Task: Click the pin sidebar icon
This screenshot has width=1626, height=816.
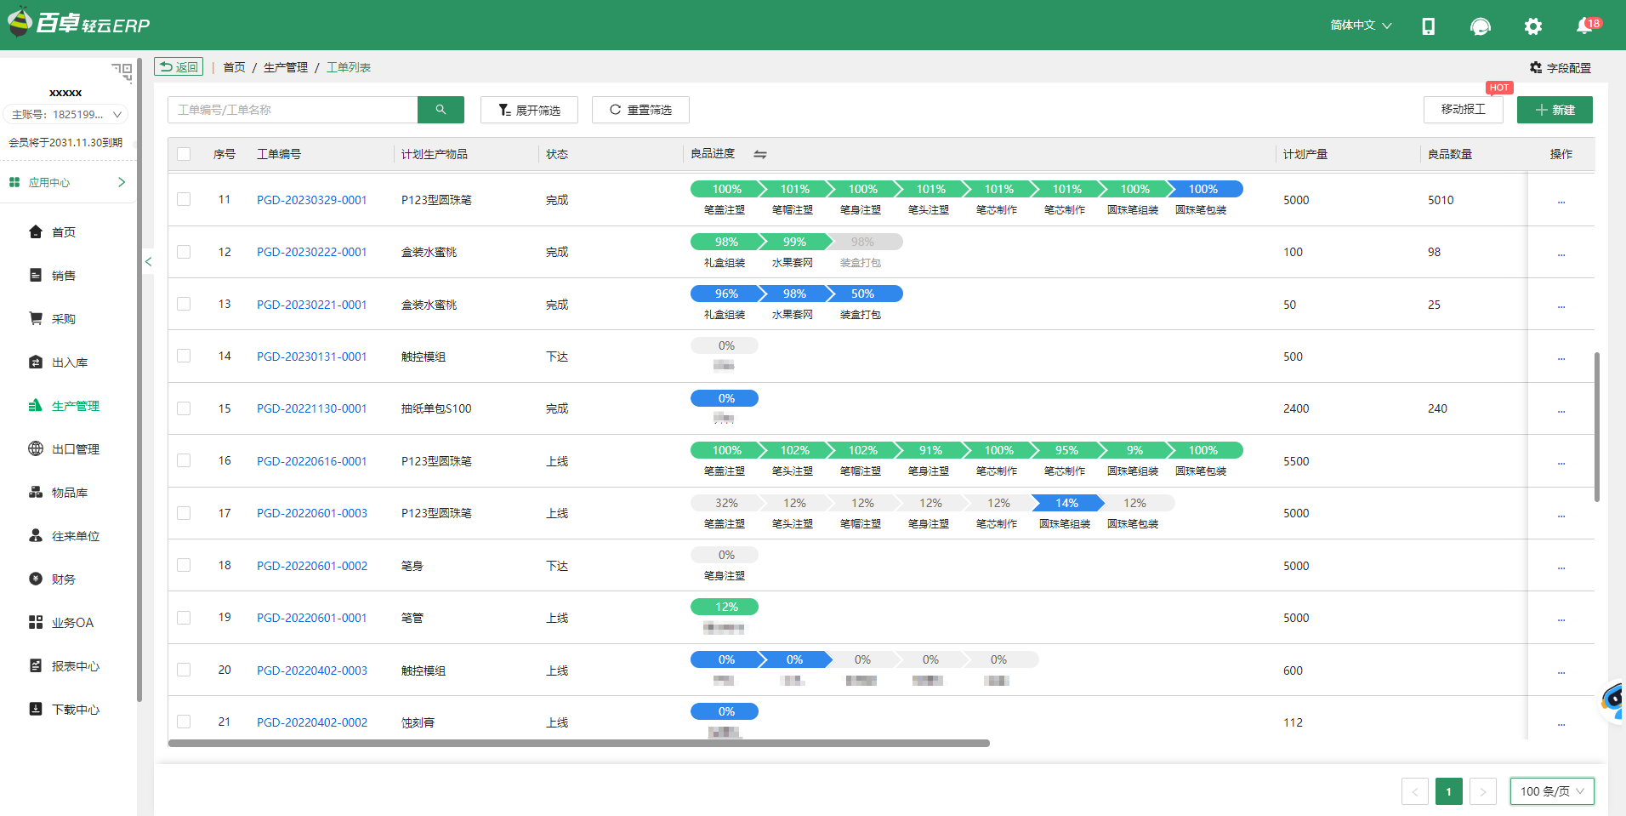Action: coord(122,72)
